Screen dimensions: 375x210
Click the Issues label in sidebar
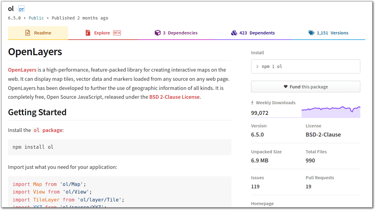click(x=257, y=178)
